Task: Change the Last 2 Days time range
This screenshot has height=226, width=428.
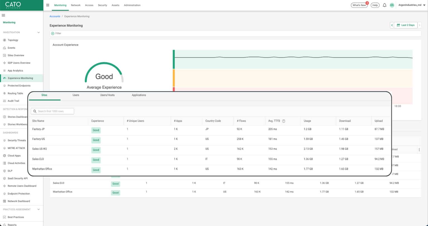Action: tap(406, 25)
